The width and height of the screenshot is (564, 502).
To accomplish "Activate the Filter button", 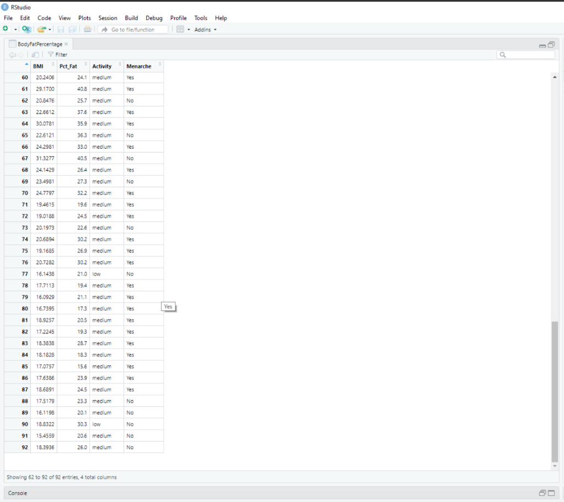I will [x=57, y=55].
